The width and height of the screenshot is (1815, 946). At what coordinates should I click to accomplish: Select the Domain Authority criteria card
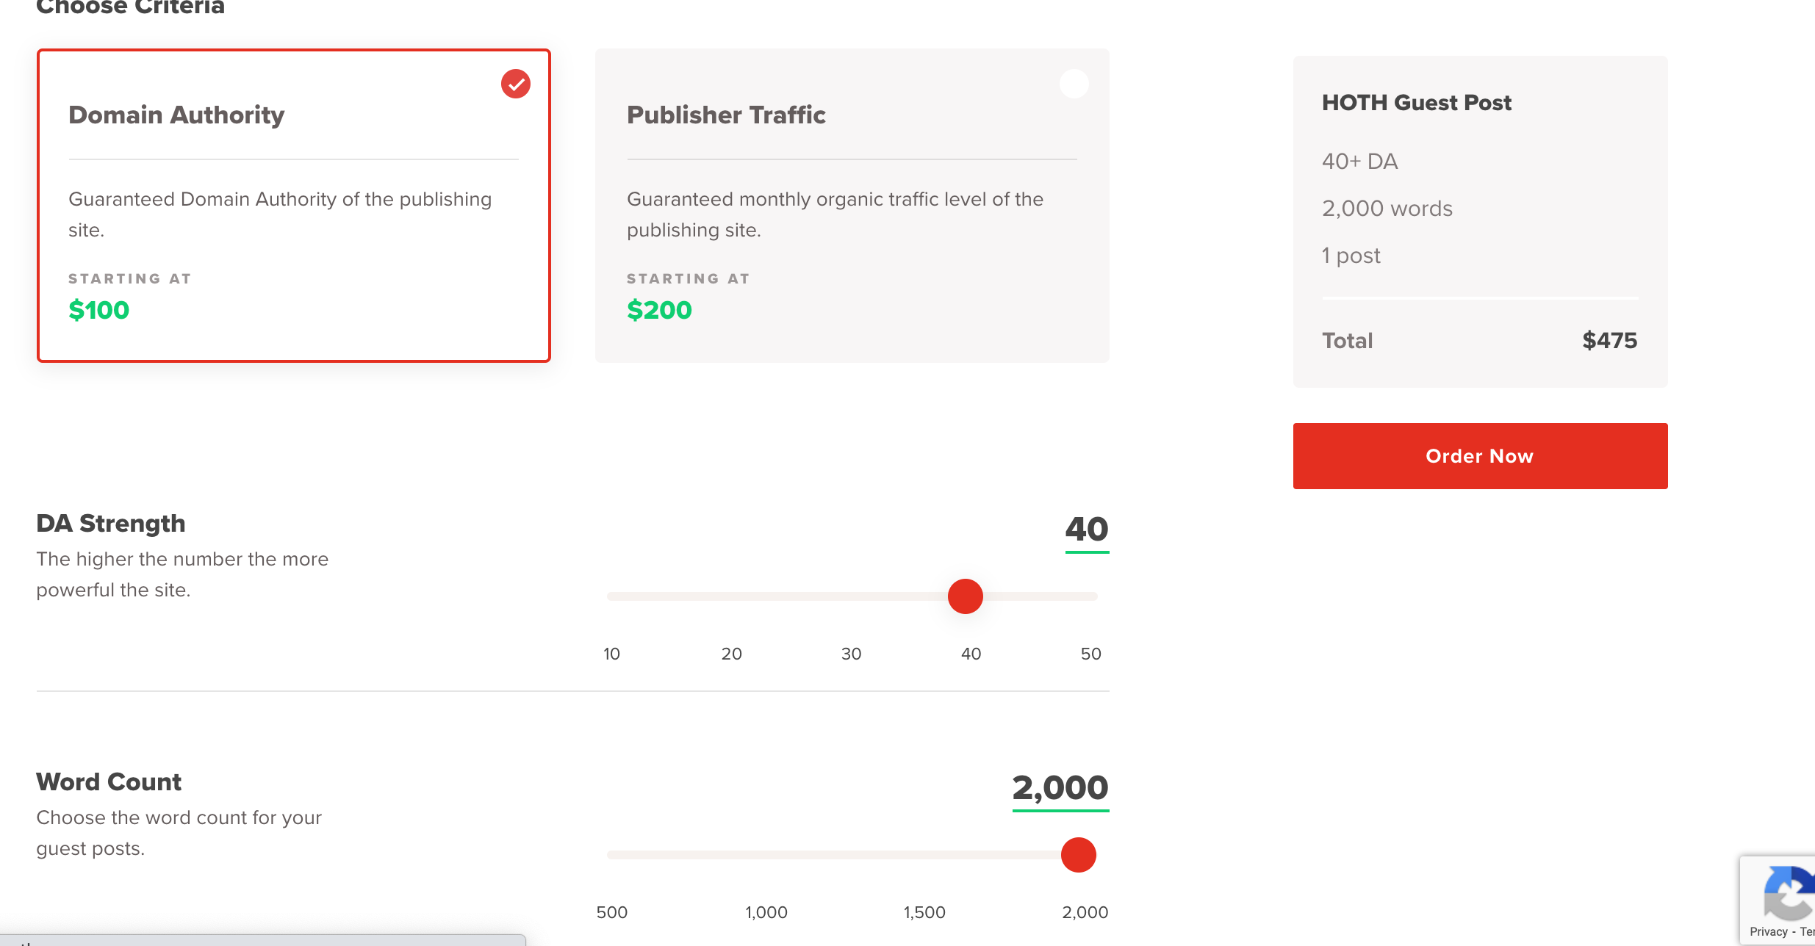tap(293, 206)
